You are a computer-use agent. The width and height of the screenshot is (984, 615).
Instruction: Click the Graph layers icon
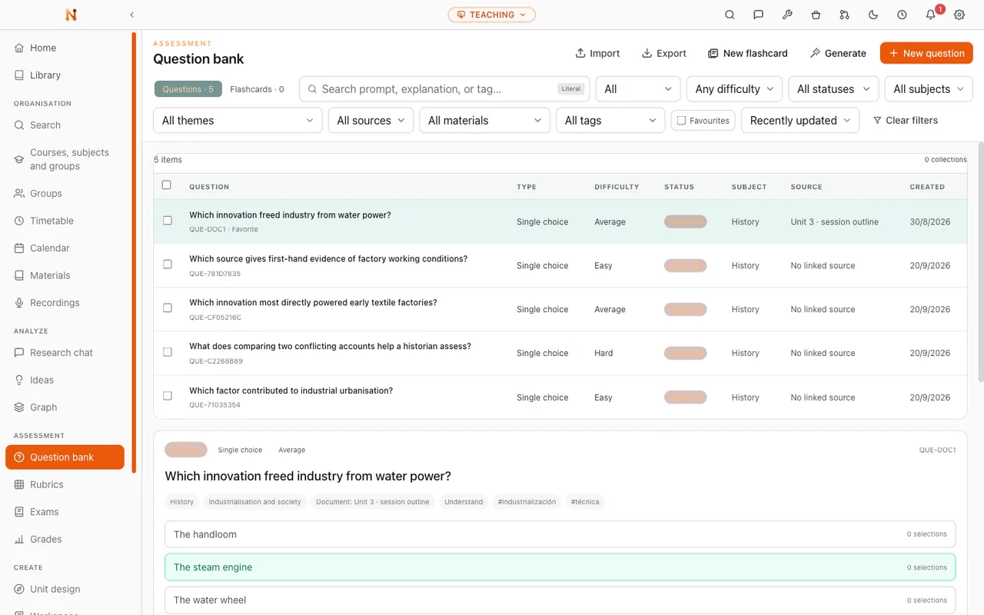pos(19,407)
